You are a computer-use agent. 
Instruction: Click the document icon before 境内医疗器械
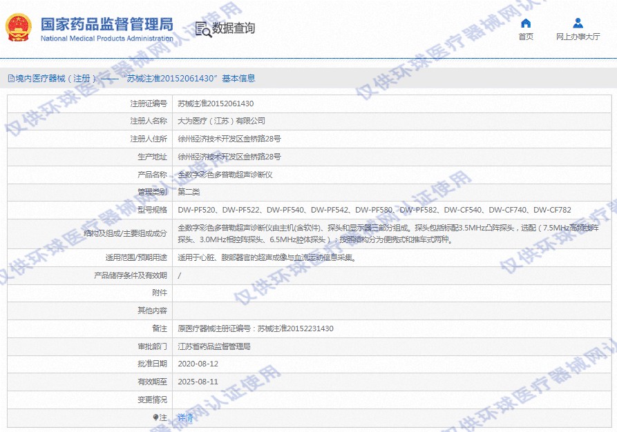point(11,78)
